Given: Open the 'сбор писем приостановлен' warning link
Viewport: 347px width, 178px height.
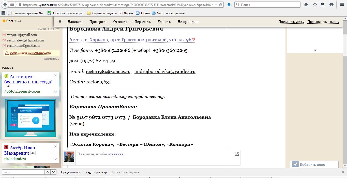Looking at the screenshot, I should coord(30,53).
